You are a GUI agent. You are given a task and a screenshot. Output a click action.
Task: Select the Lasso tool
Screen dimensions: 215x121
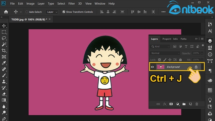point(4,38)
